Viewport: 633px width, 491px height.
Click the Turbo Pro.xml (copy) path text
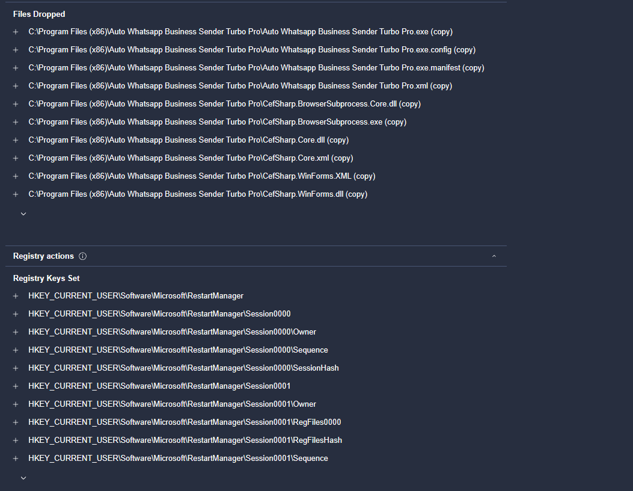pos(240,86)
